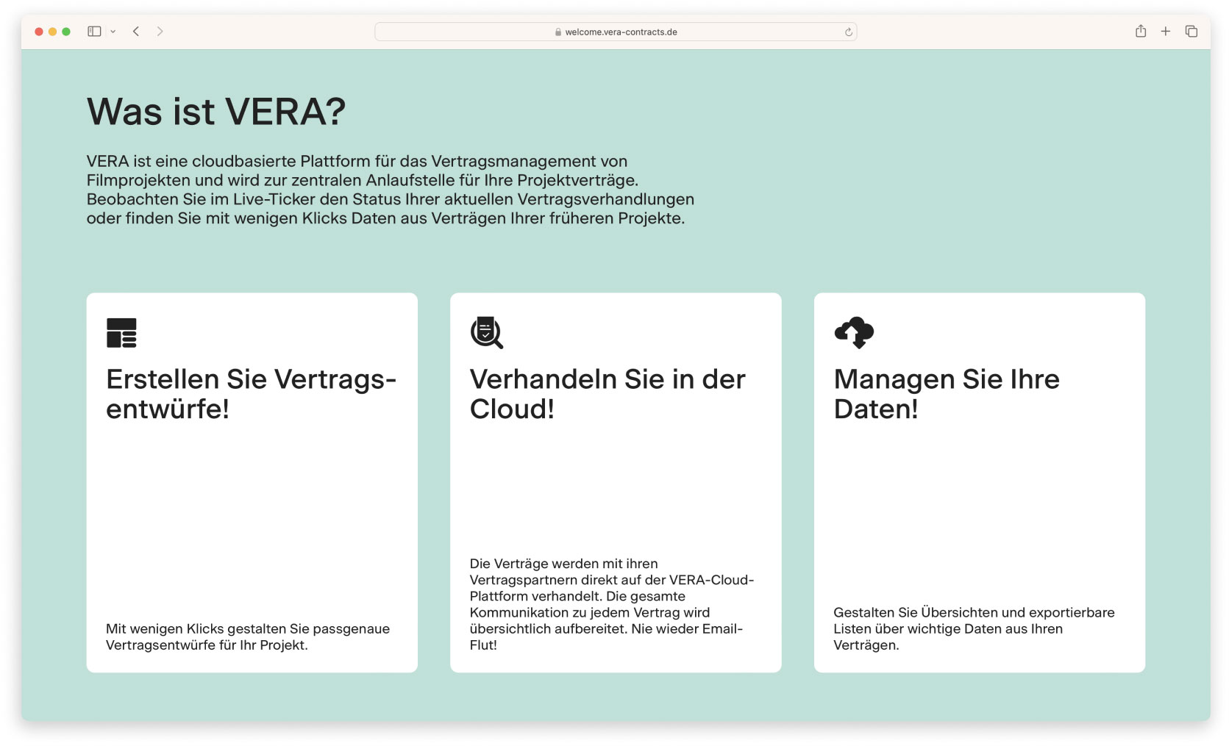This screenshot has width=1229, height=746.
Task: Show the tab overview icon
Action: click(x=1191, y=31)
